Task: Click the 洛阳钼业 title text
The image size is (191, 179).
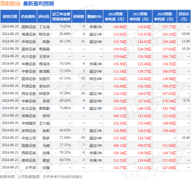Action: pos(10,4)
